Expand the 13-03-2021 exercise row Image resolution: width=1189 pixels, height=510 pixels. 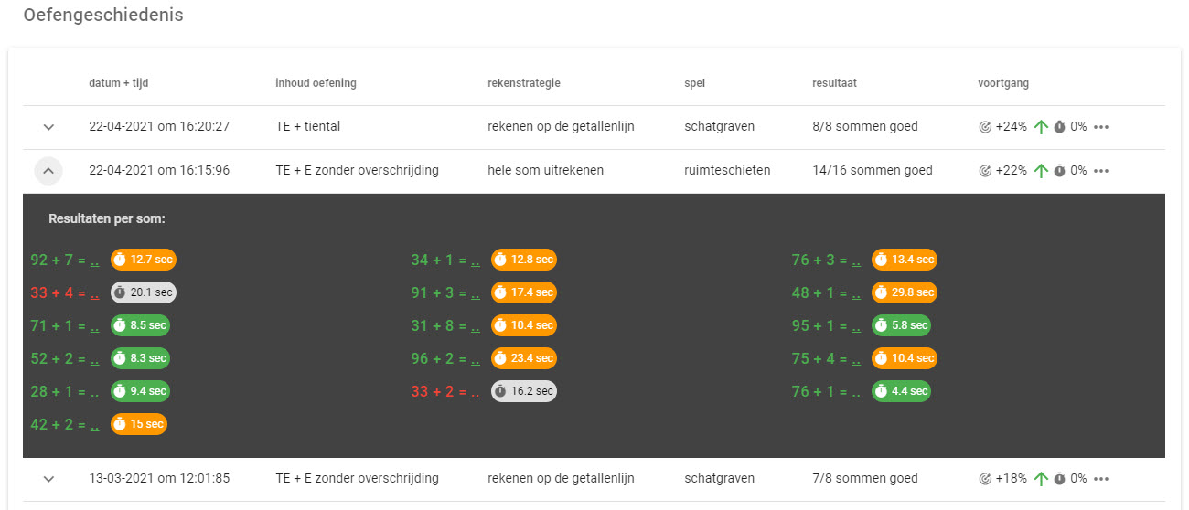click(49, 478)
